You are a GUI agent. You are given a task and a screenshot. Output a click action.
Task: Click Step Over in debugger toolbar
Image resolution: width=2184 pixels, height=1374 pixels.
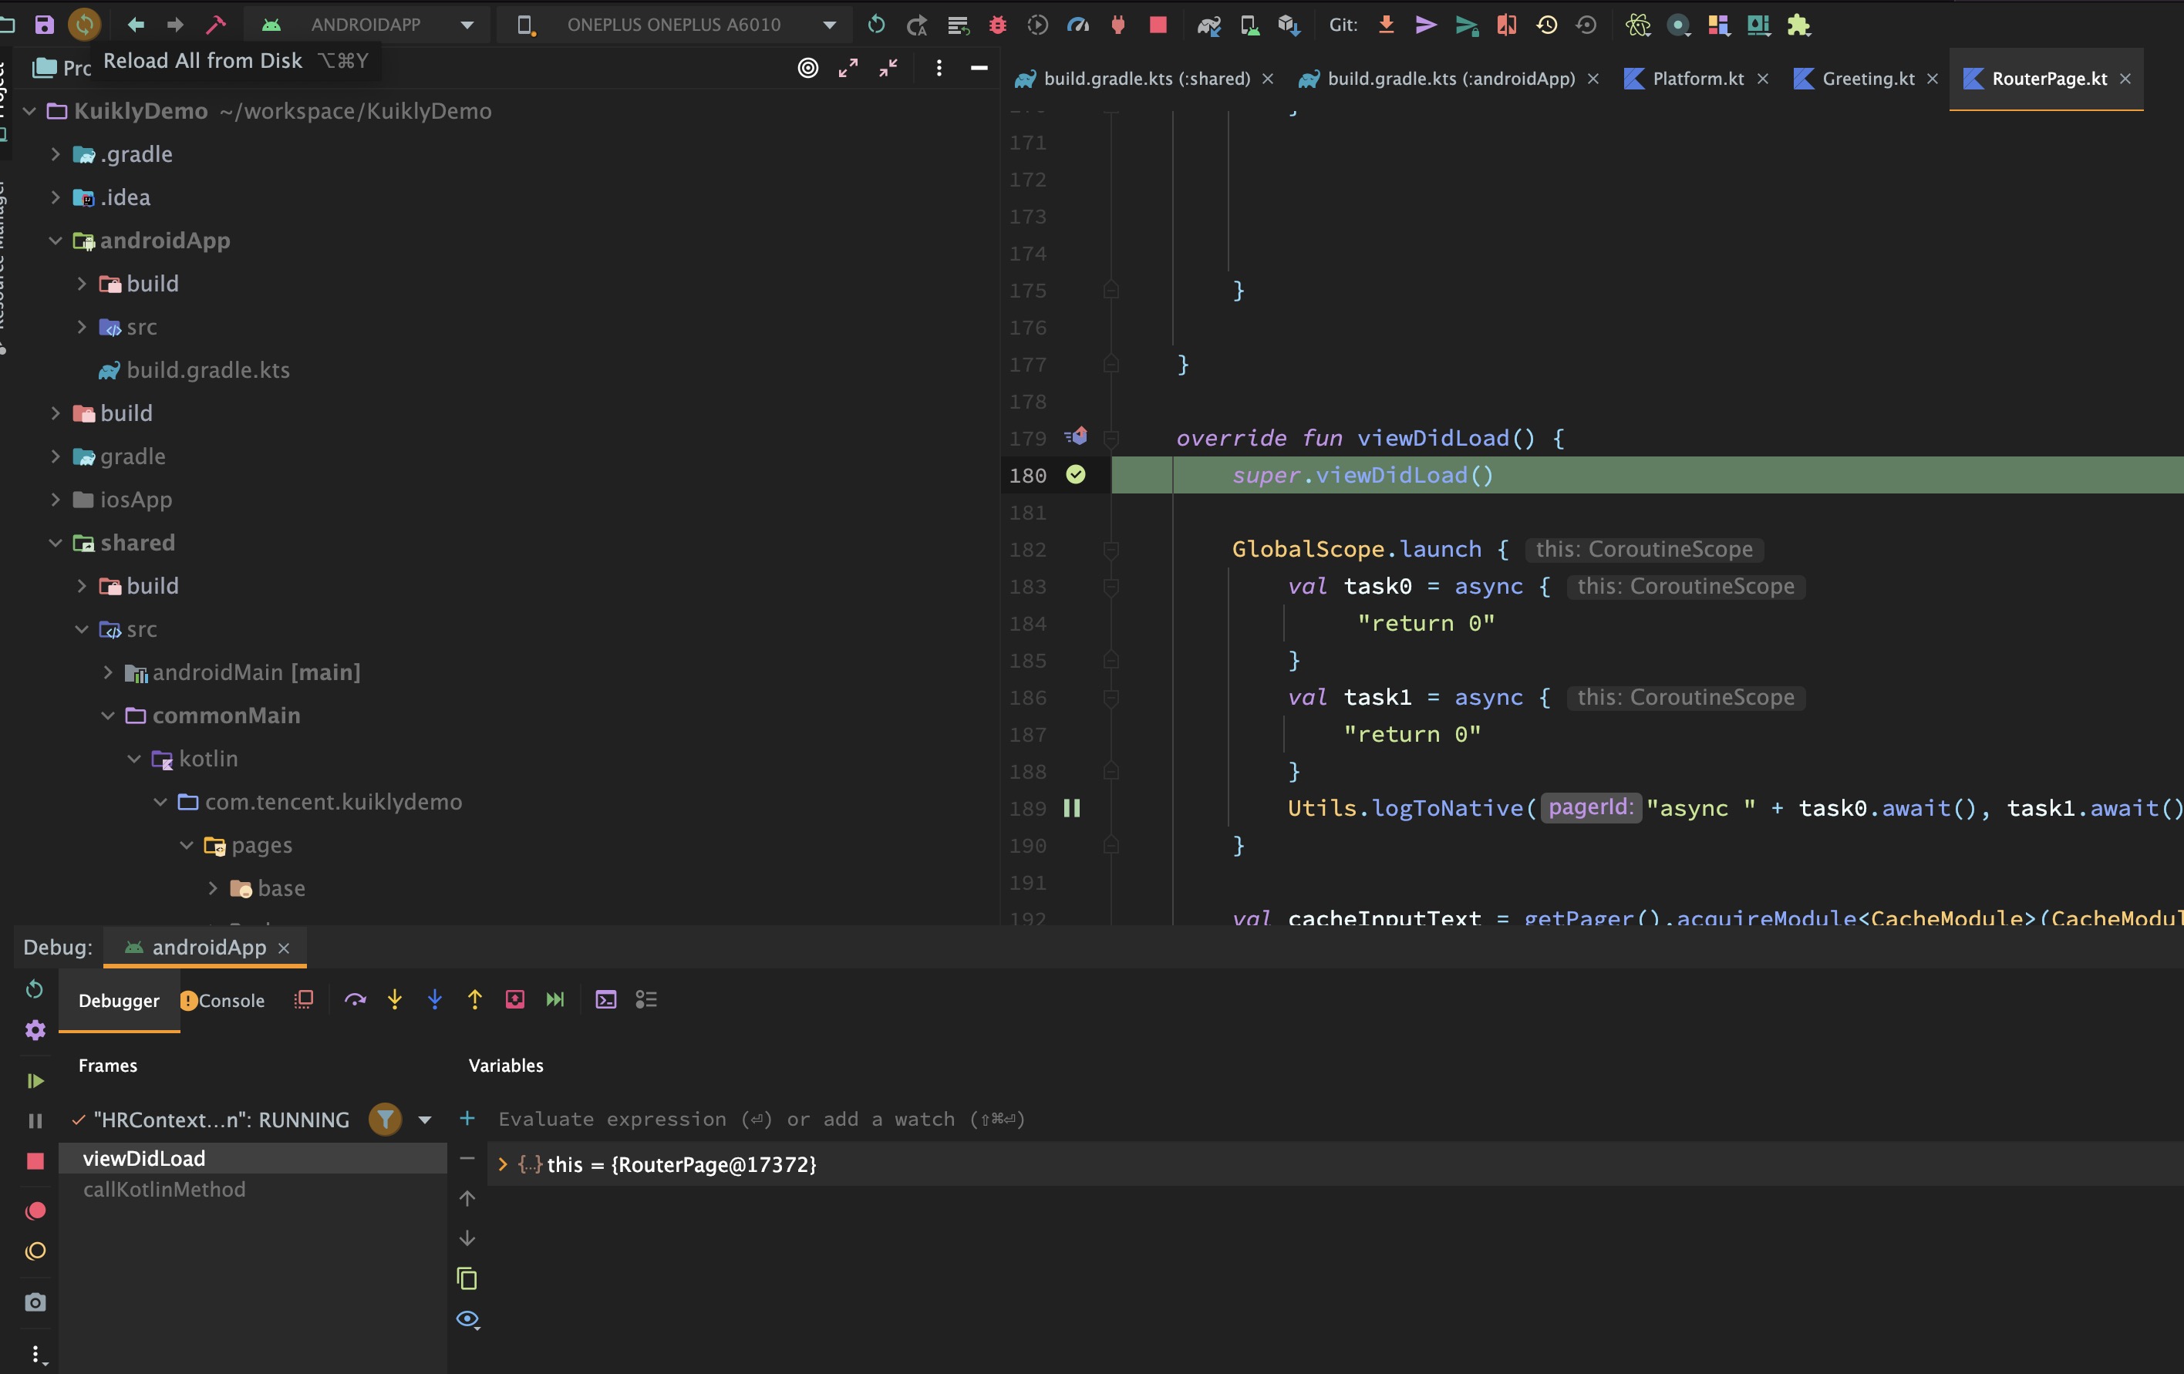355,999
